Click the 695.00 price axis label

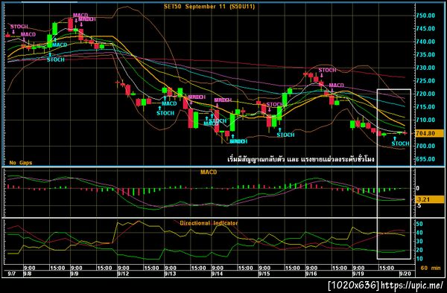(425, 159)
